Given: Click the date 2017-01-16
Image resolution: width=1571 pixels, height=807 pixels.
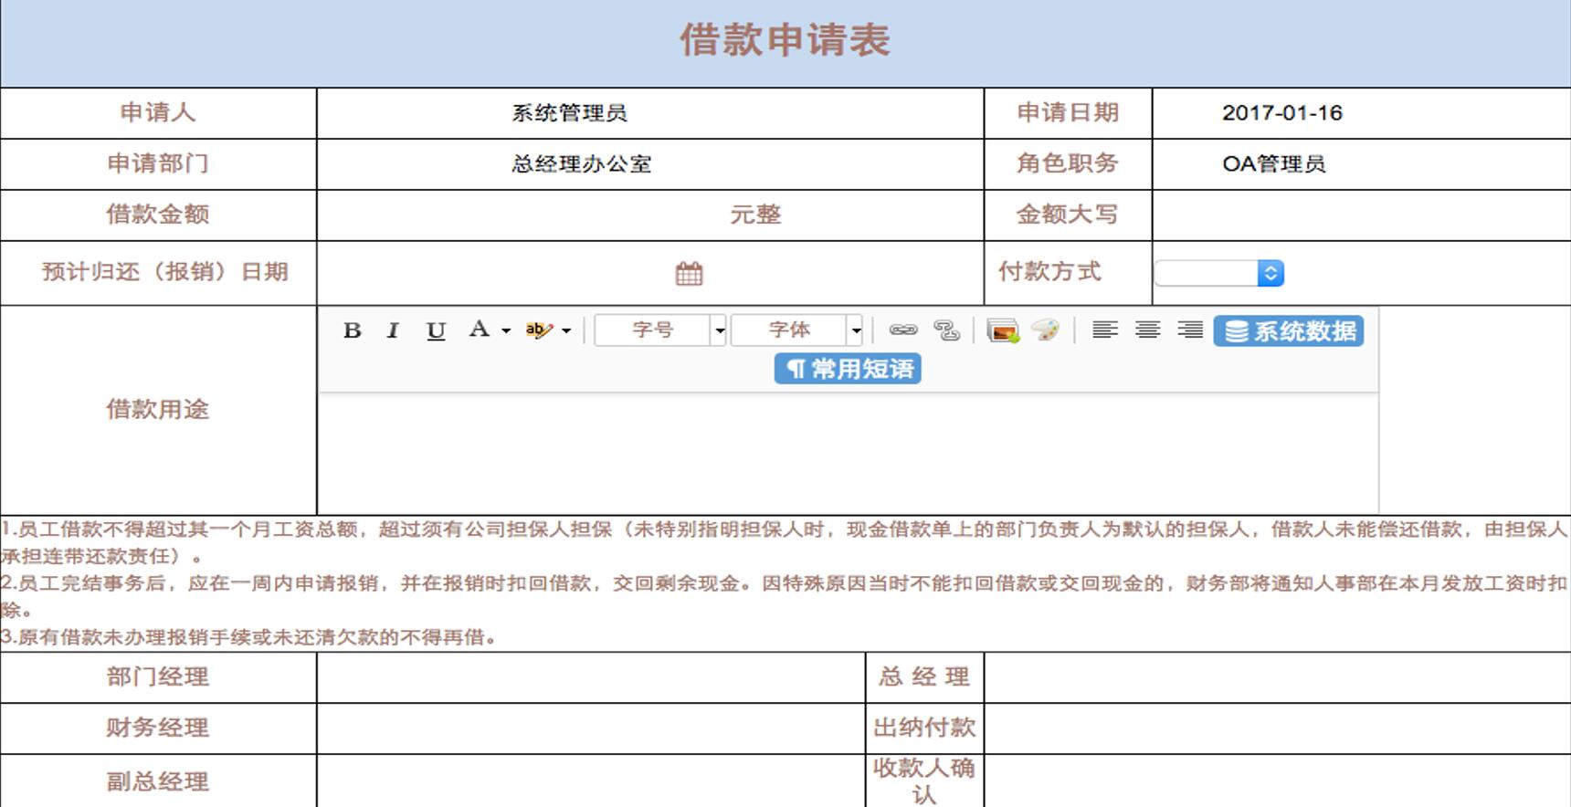Looking at the screenshot, I should point(1282,113).
